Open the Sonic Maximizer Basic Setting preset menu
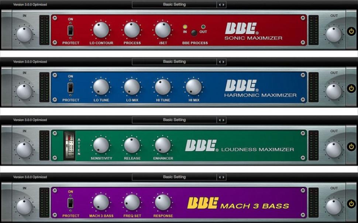The width and height of the screenshot is (358, 223). (174, 4)
